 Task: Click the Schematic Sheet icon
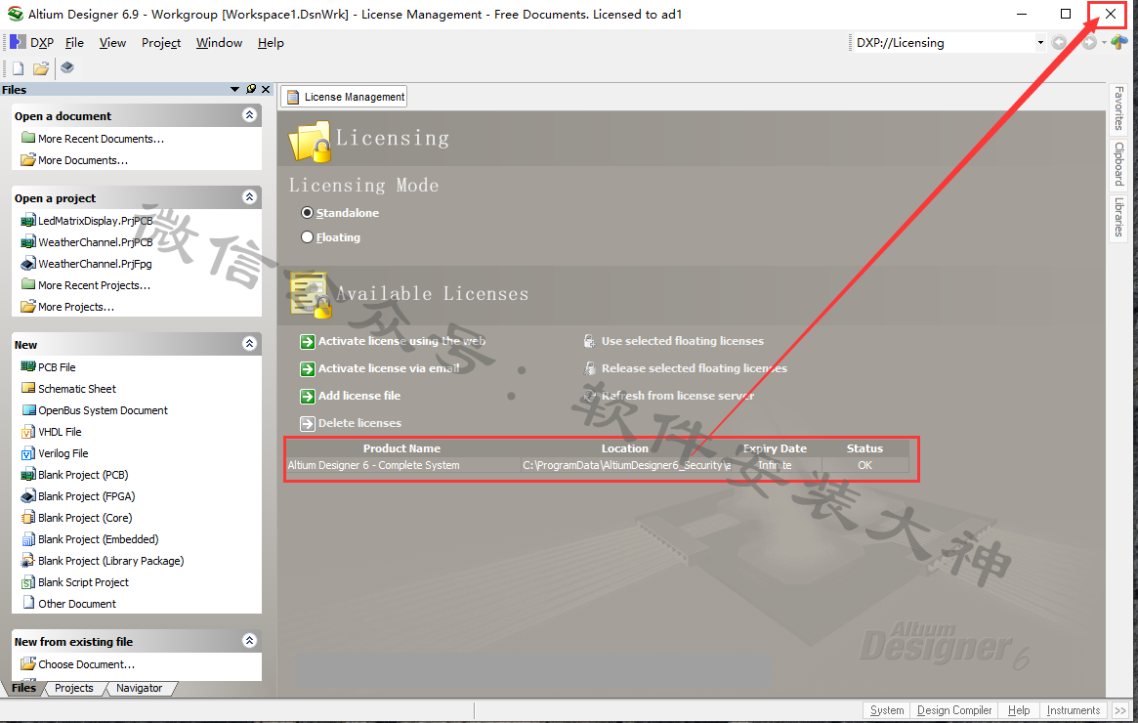[28, 388]
